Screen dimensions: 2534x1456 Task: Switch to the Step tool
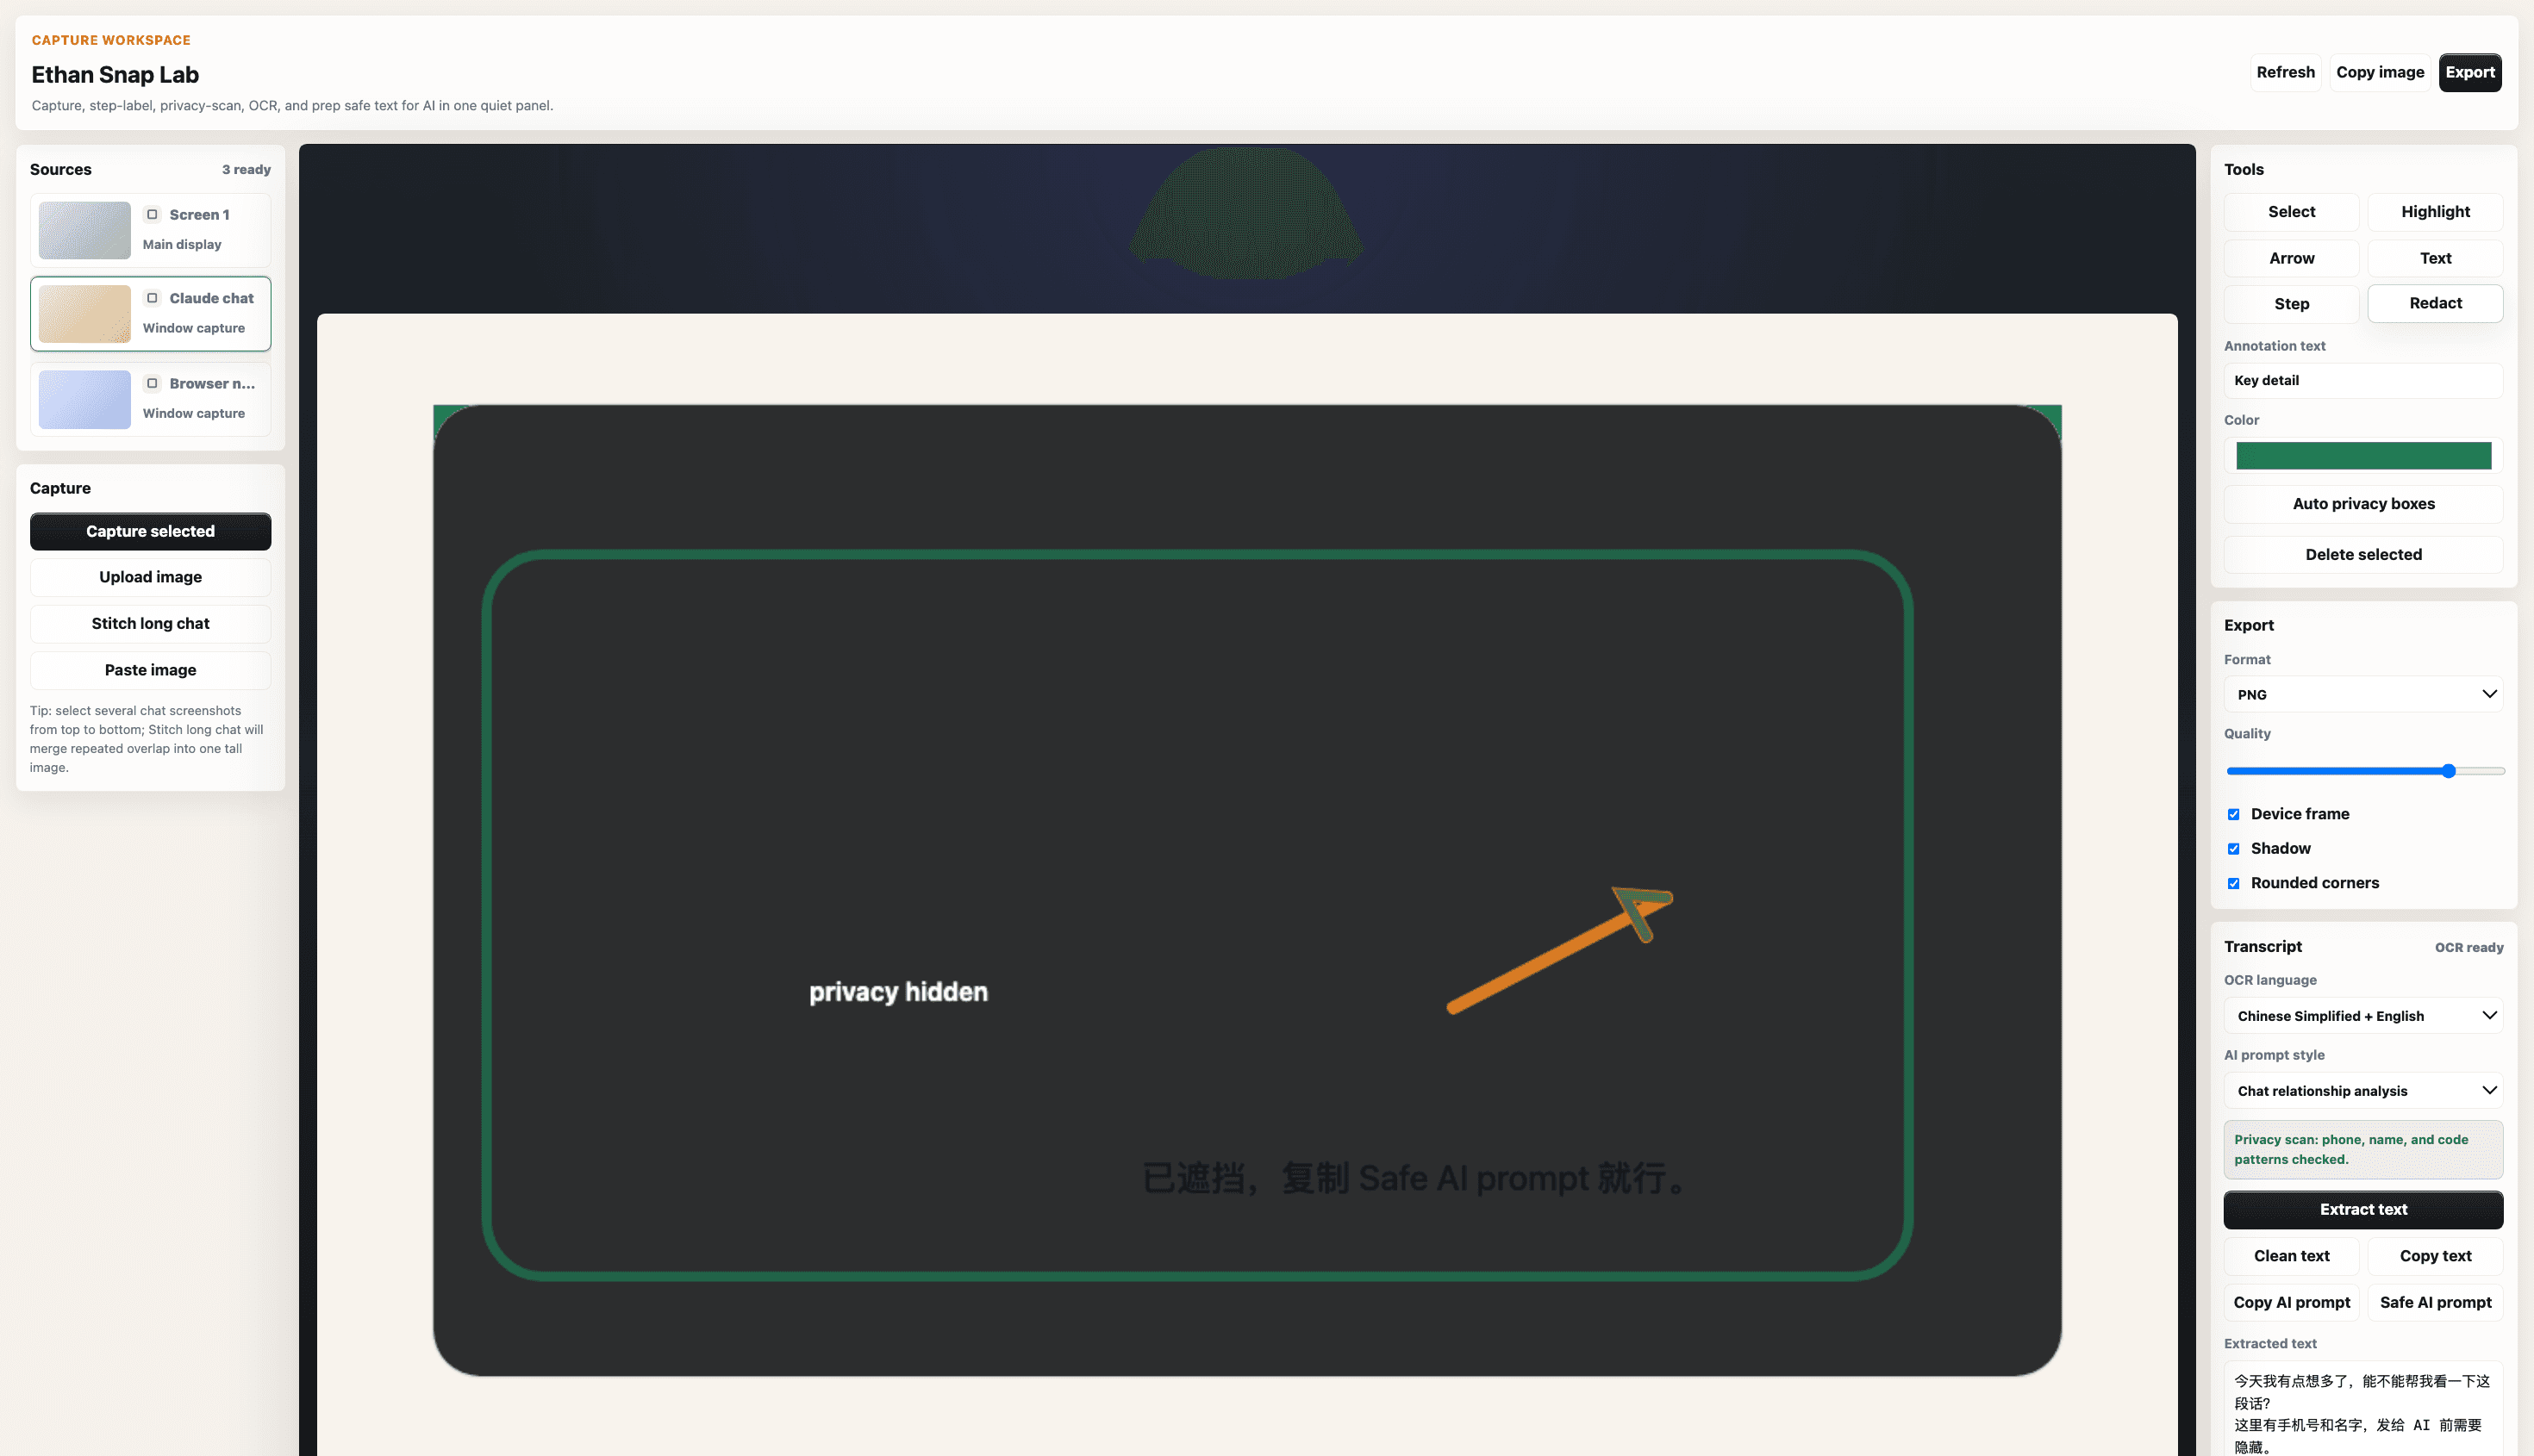(2291, 303)
